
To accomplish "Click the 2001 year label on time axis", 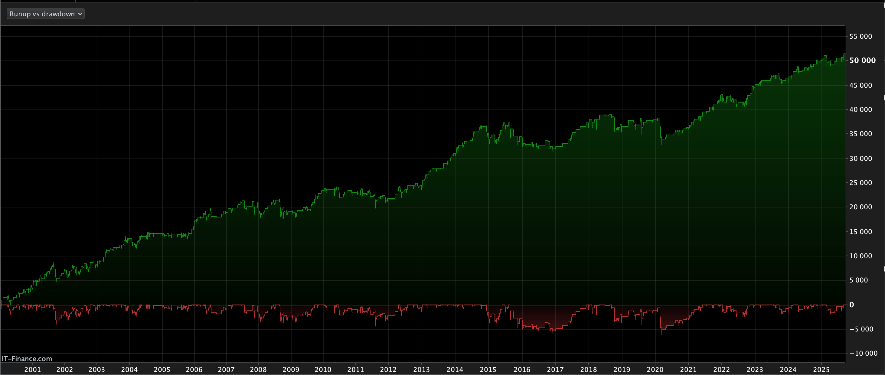I will click(33, 370).
